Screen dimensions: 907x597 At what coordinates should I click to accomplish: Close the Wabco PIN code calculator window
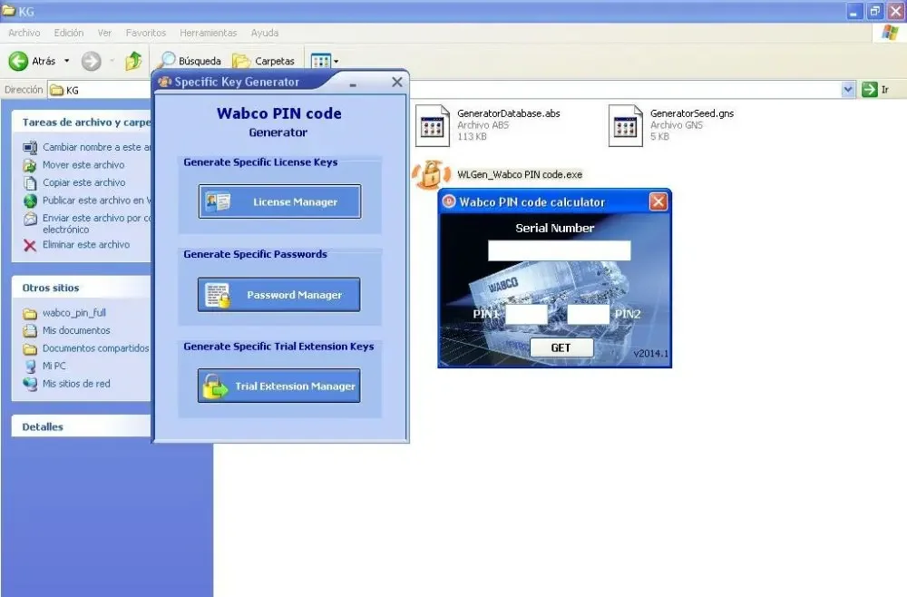coord(658,201)
